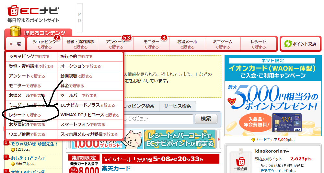Open the cat 1,000ポイントプレゼント banner
324x173 pixels.
coord(107,139)
